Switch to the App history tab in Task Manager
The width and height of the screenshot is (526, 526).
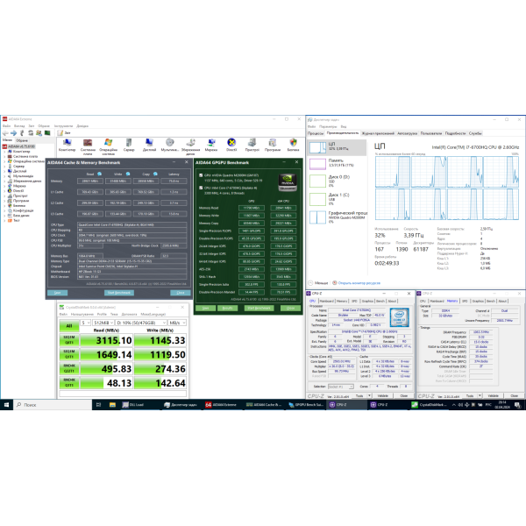(x=378, y=133)
